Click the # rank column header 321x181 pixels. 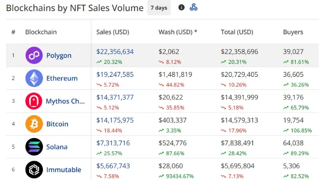tap(13, 32)
